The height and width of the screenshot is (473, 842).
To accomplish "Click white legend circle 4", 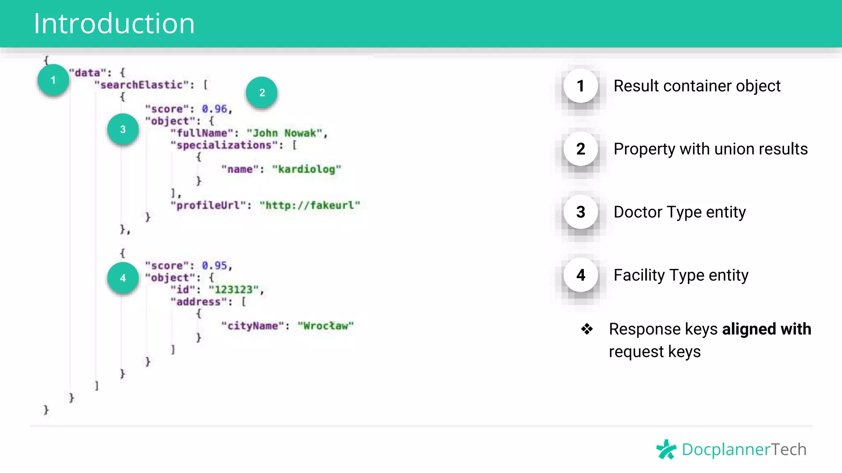I will 581,275.
